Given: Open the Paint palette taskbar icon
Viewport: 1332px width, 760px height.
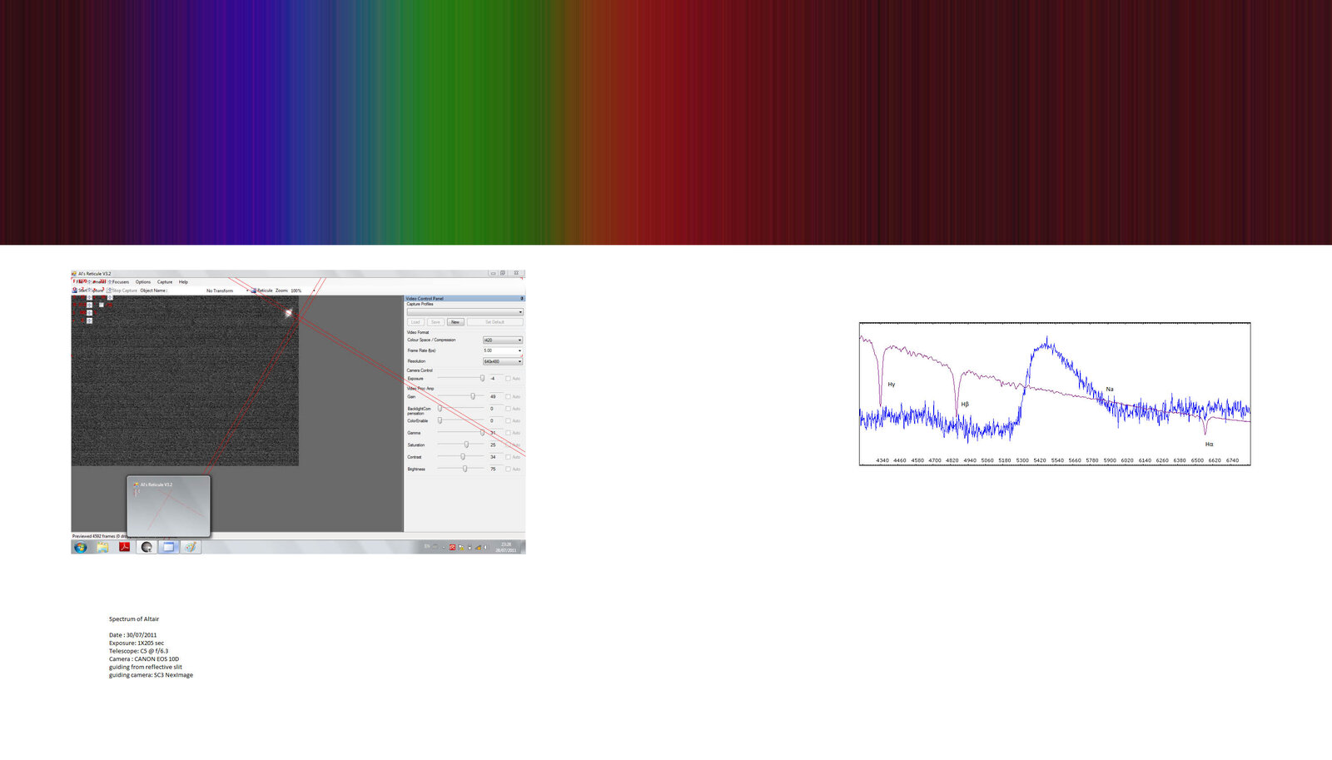Looking at the screenshot, I should [x=191, y=548].
